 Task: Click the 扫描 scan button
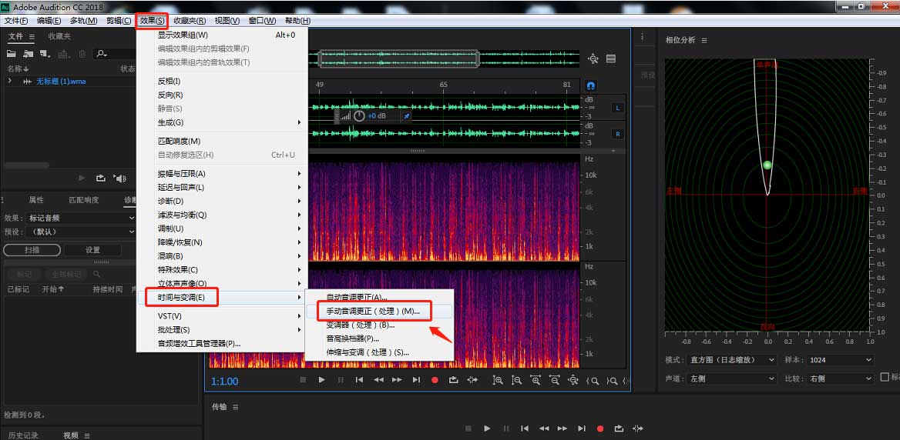(31, 250)
